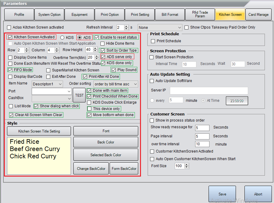Open the Profile tab

tap(19, 15)
